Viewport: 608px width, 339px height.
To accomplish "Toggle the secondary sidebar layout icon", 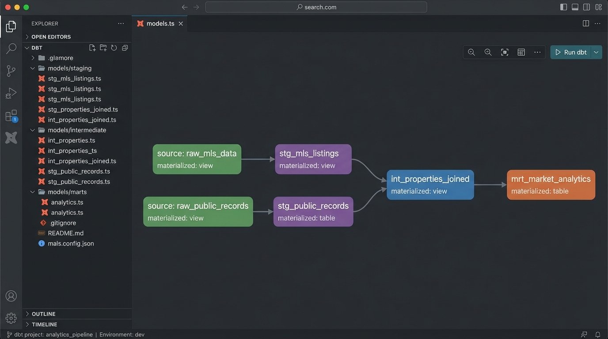I will [586, 7].
